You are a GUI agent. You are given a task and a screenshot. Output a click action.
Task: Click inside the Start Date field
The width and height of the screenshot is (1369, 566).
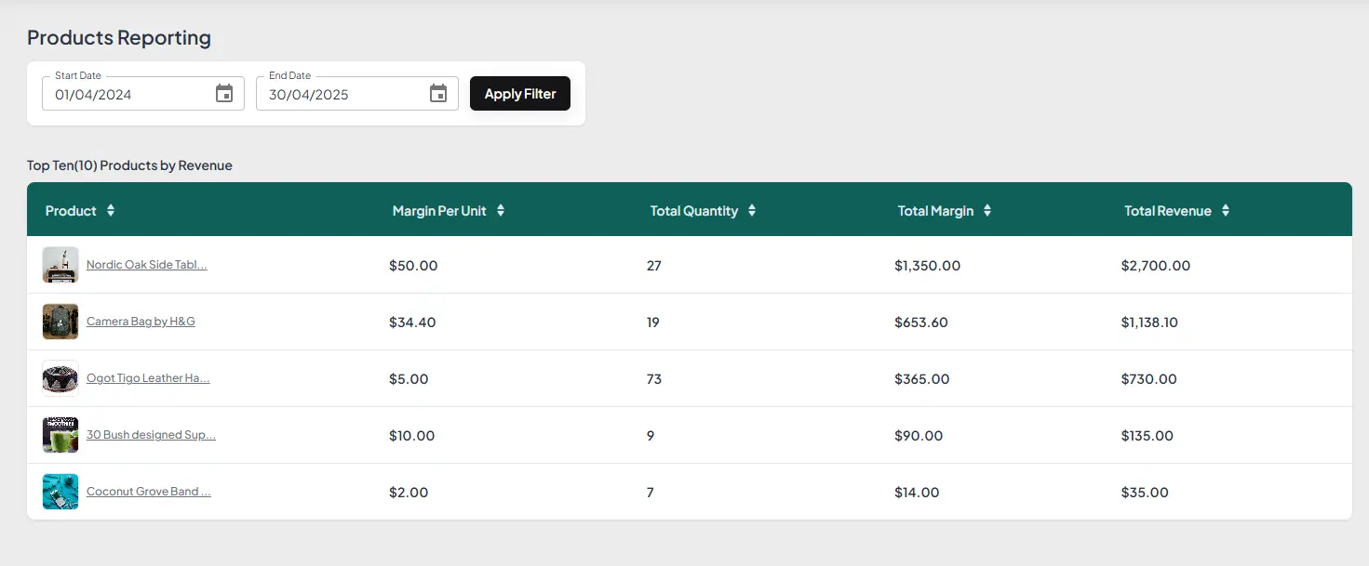pyautogui.click(x=121, y=93)
